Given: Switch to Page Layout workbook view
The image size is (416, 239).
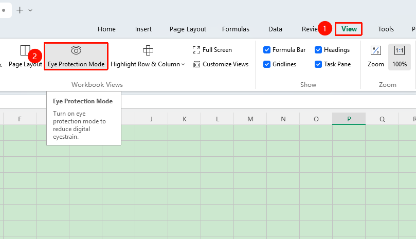Looking at the screenshot, I should 25,56.
